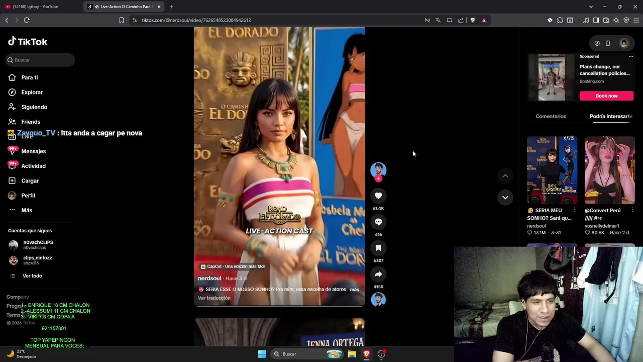Screen dimensions: 643x362
Task: Click CapCut edition label on video
Action: tap(233, 266)
